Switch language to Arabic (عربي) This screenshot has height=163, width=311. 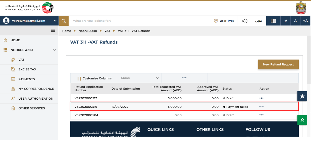258,21
